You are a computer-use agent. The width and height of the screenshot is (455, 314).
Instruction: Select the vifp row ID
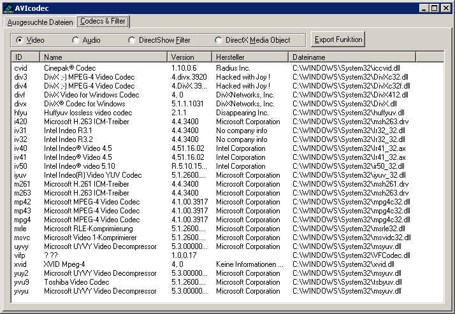click(x=20, y=256)
